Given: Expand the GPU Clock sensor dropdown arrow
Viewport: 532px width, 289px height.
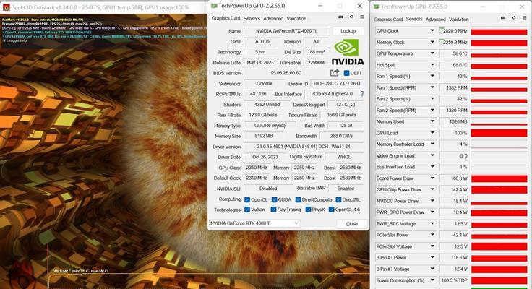Looking at the screenshot, I should [432, 30].
